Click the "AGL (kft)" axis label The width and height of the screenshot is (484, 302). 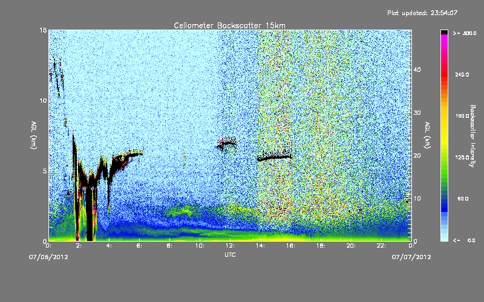[x=427, y=135]
